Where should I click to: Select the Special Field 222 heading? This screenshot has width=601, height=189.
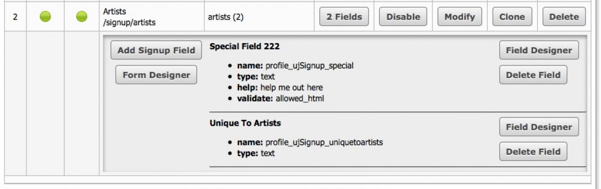(x=245, y=46)
